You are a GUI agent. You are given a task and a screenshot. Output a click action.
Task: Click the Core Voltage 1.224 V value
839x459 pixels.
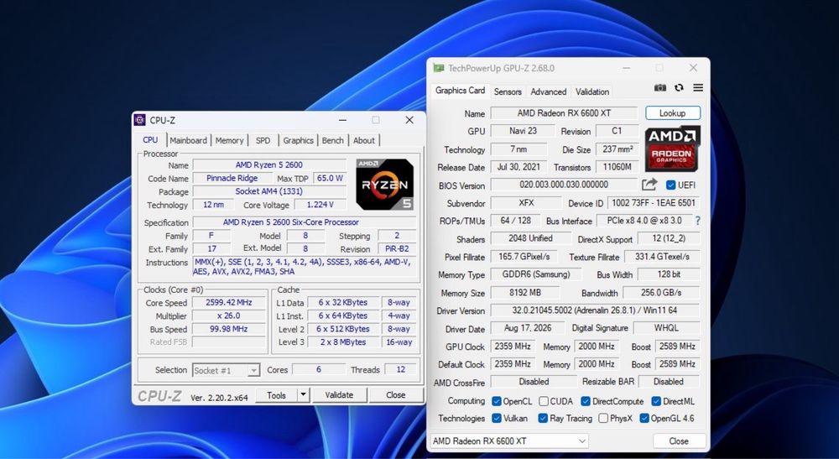[x=320, y=205]
